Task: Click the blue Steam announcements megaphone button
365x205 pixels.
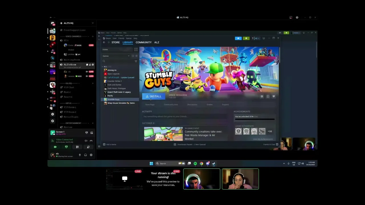Action: pyautogui.click(x=238, y=38)
